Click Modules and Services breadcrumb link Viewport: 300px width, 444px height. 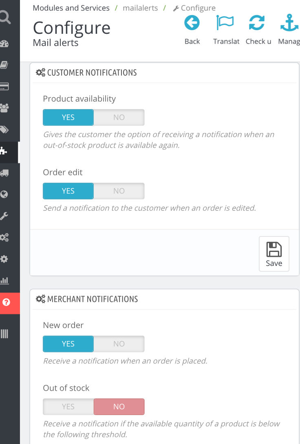[71, 8]
